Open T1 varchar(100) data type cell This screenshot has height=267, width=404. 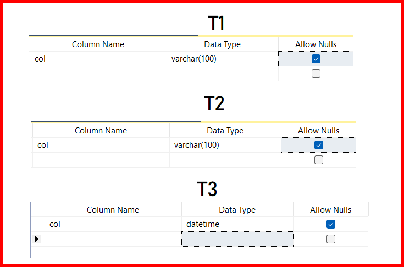[222, 59]
